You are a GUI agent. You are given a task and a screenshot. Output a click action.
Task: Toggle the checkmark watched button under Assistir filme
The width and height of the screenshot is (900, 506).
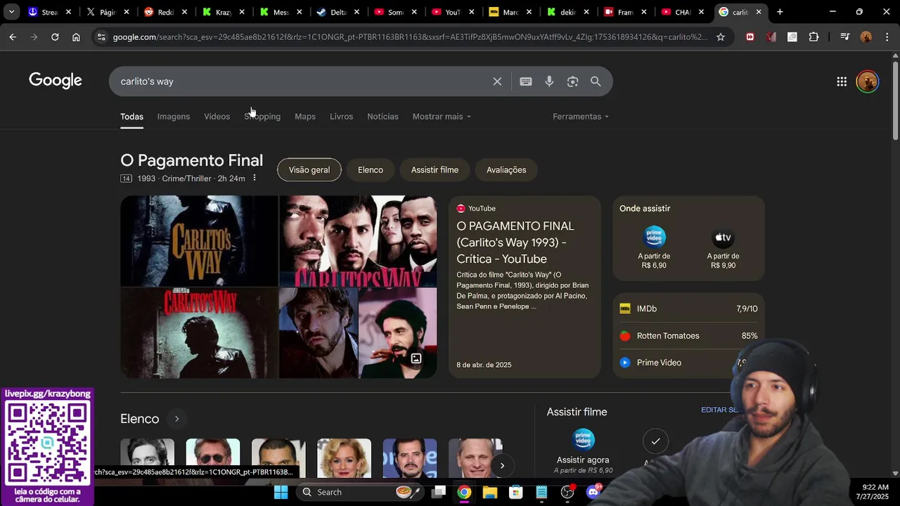pos(655,441)
